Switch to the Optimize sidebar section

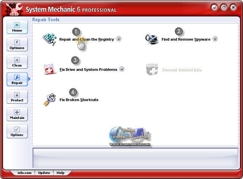(x=17, y=44)
